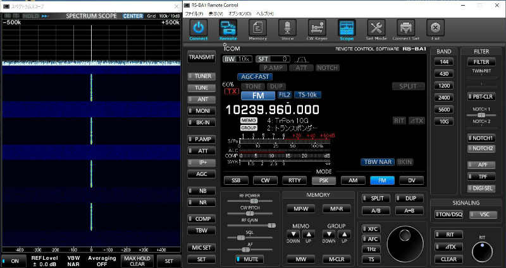This screenshot has height=268, width=506.
Task: Select DV mode
Action: point(412,180)
